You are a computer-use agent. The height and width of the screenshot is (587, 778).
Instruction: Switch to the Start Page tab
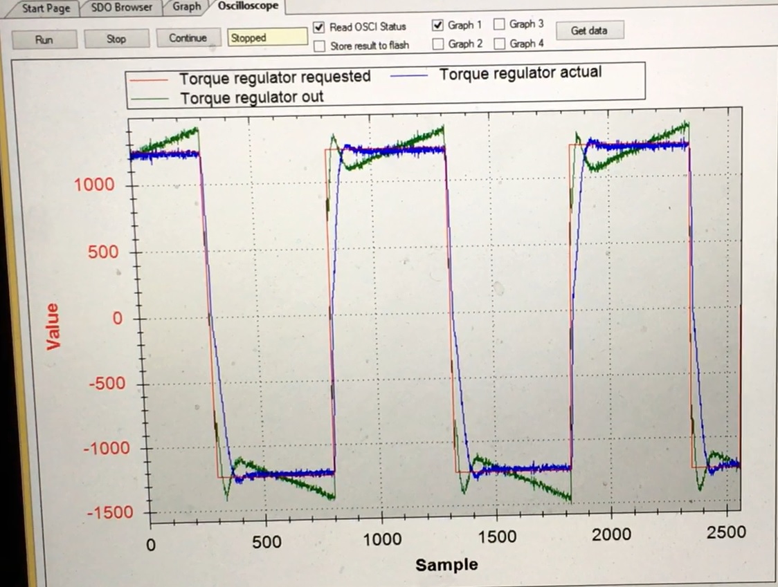pos(46,8)
